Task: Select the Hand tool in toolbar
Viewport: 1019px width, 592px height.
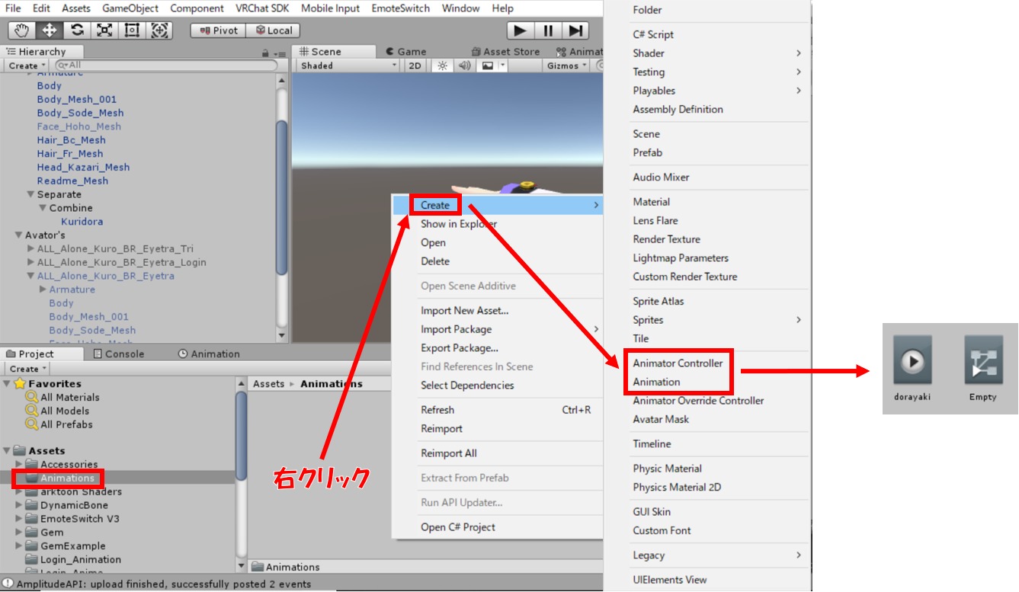Action: 21,30
